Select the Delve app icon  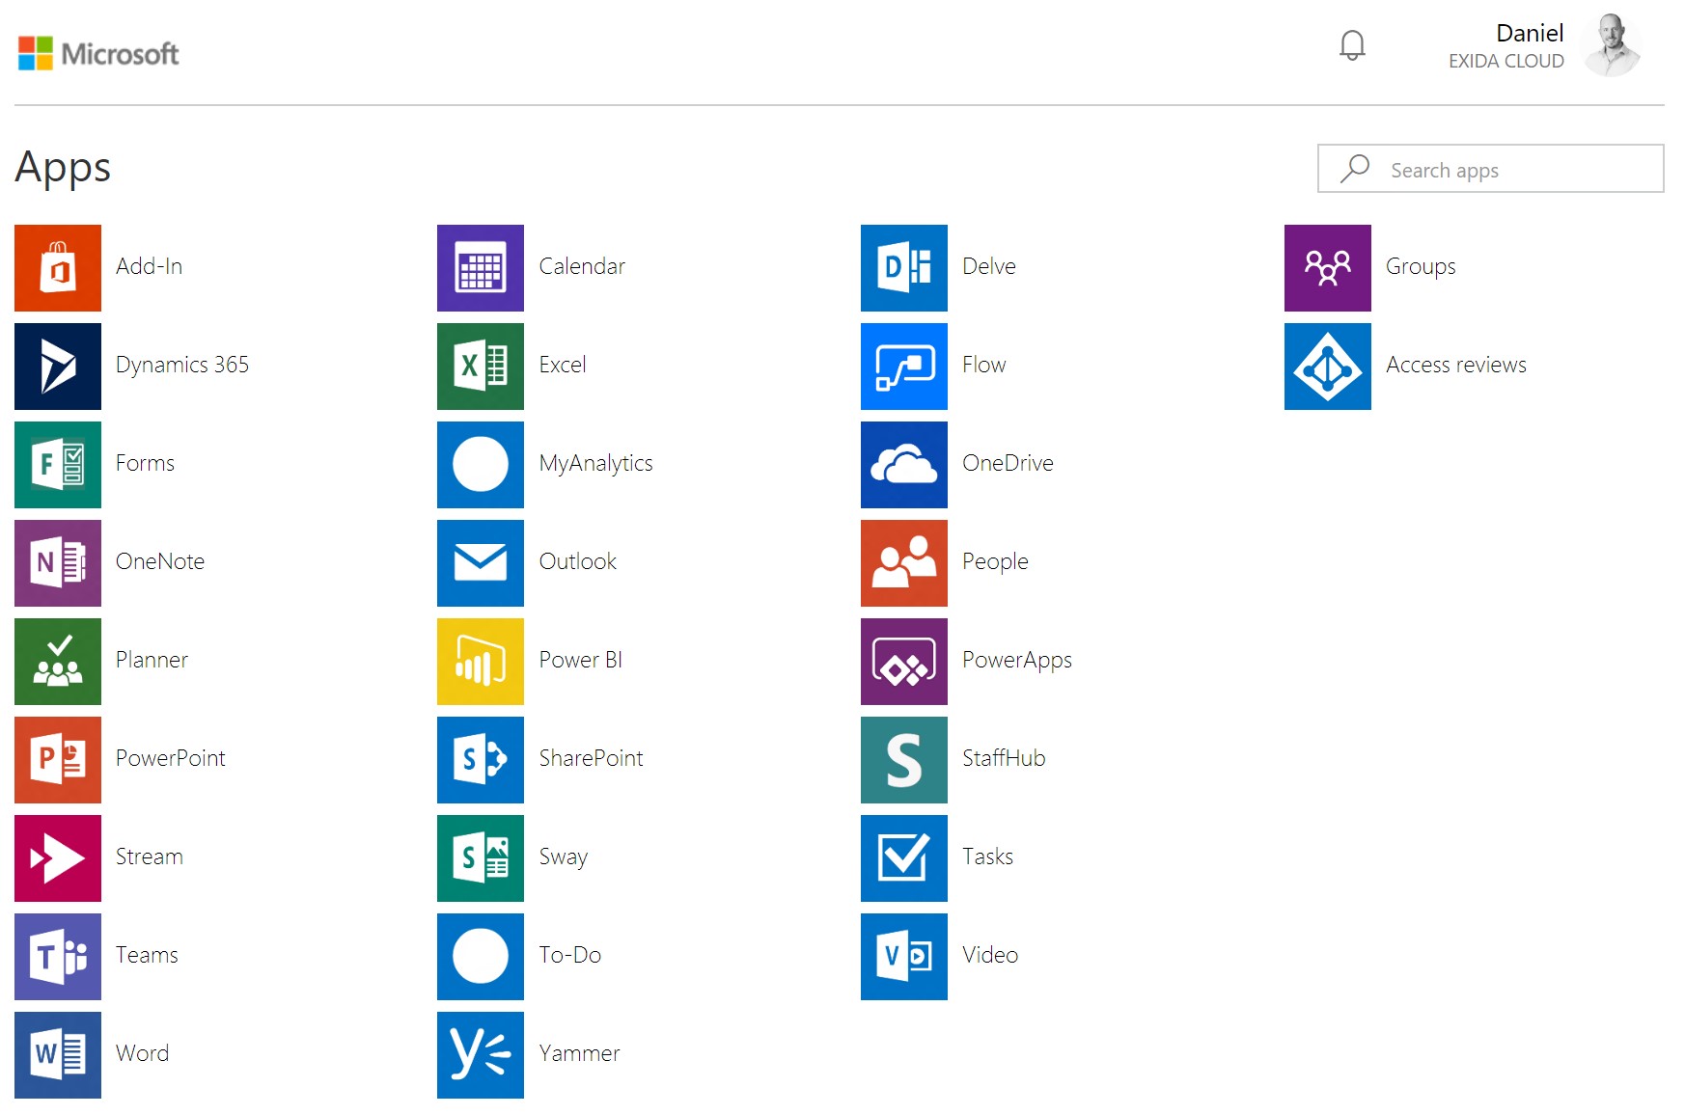coord(902,268)
